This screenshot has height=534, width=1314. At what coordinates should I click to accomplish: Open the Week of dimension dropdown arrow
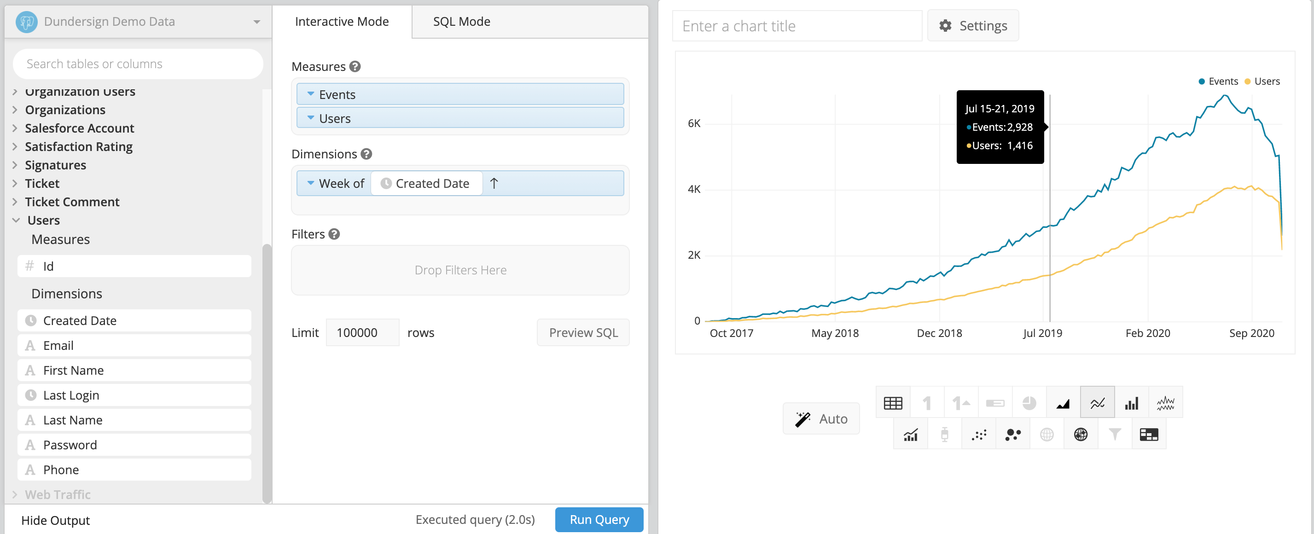[311, 183]
